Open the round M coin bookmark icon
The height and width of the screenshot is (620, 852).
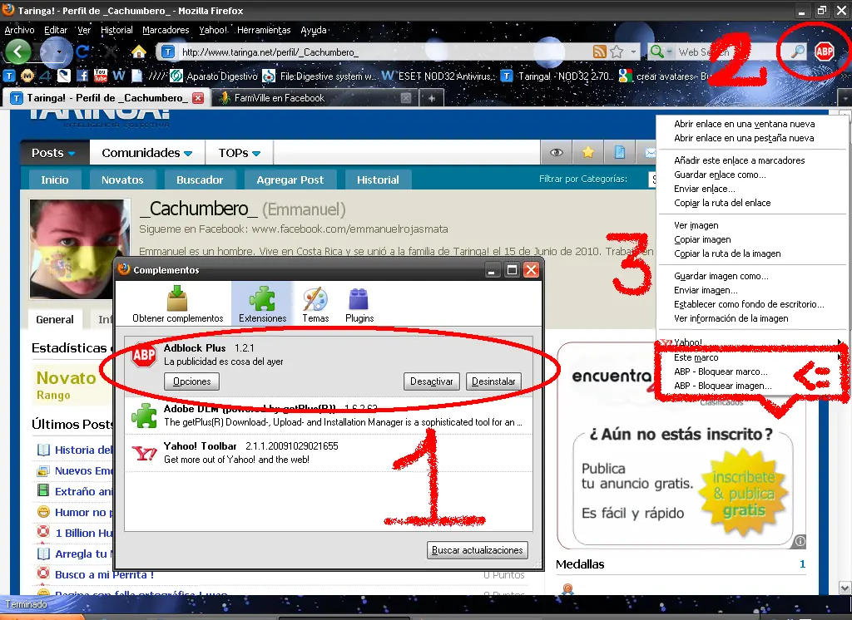(x=27, y=76)
